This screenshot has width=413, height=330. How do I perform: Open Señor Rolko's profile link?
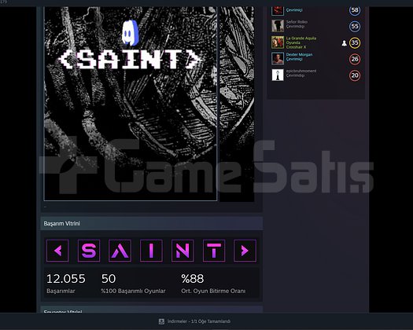coord(297,22)
